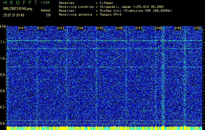Viewport: 205px width, 130px height.
Task: Click the Receiving antenna label
Action: (x=75, y=15)
